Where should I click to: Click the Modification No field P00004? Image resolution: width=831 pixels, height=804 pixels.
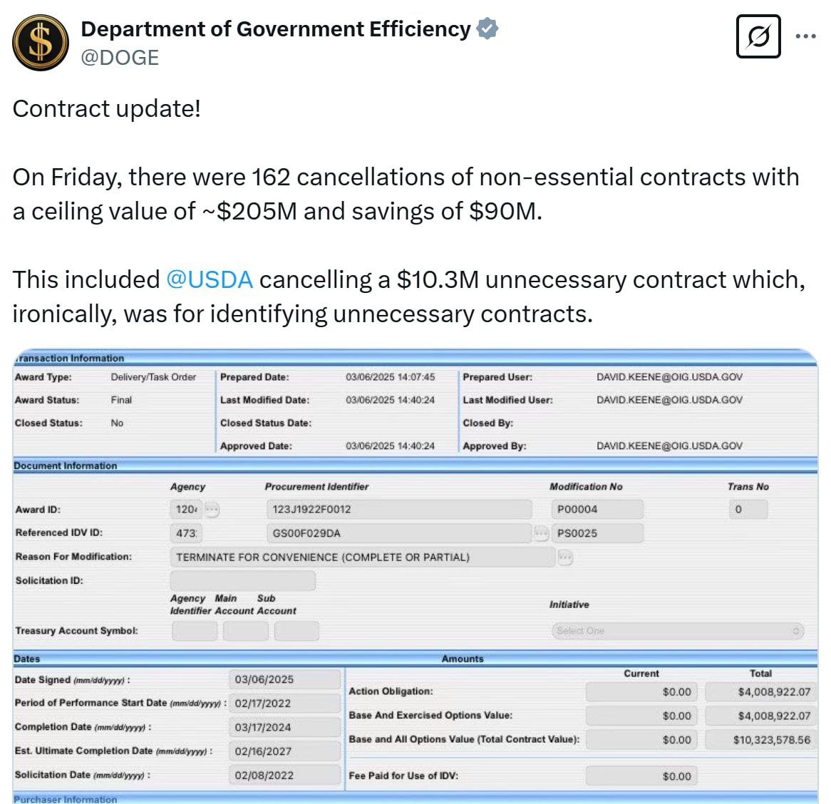tap(597, 510)
